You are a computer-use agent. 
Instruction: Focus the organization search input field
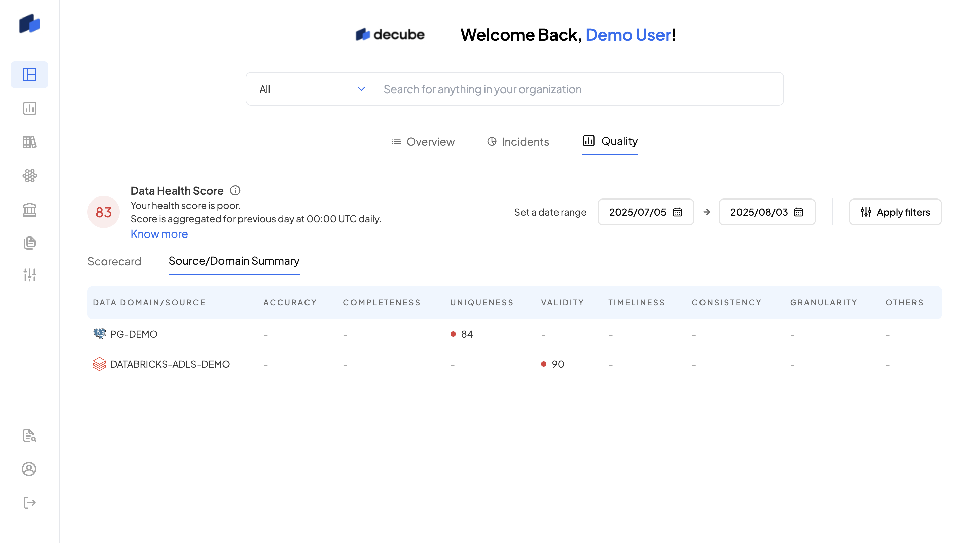(x=579, y=89)
